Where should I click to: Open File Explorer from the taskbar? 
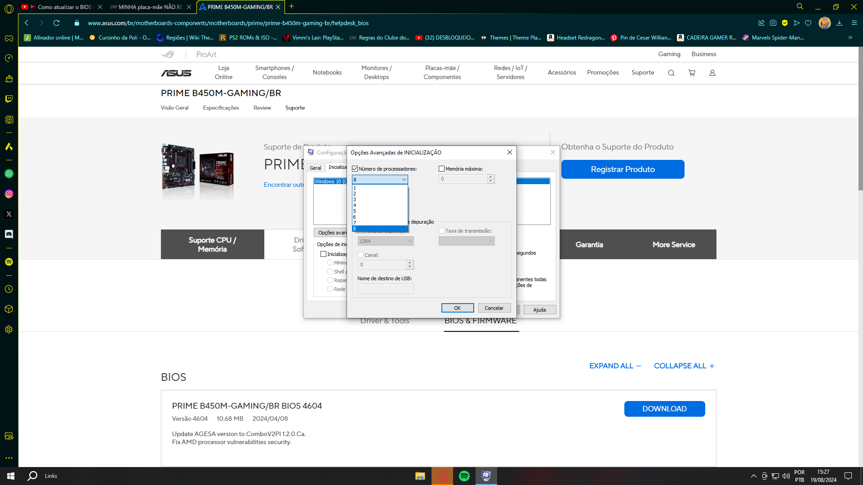tap(420, 476)
